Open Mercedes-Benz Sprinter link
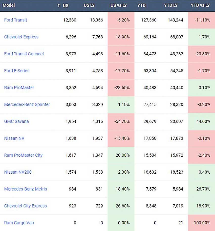 27,105
